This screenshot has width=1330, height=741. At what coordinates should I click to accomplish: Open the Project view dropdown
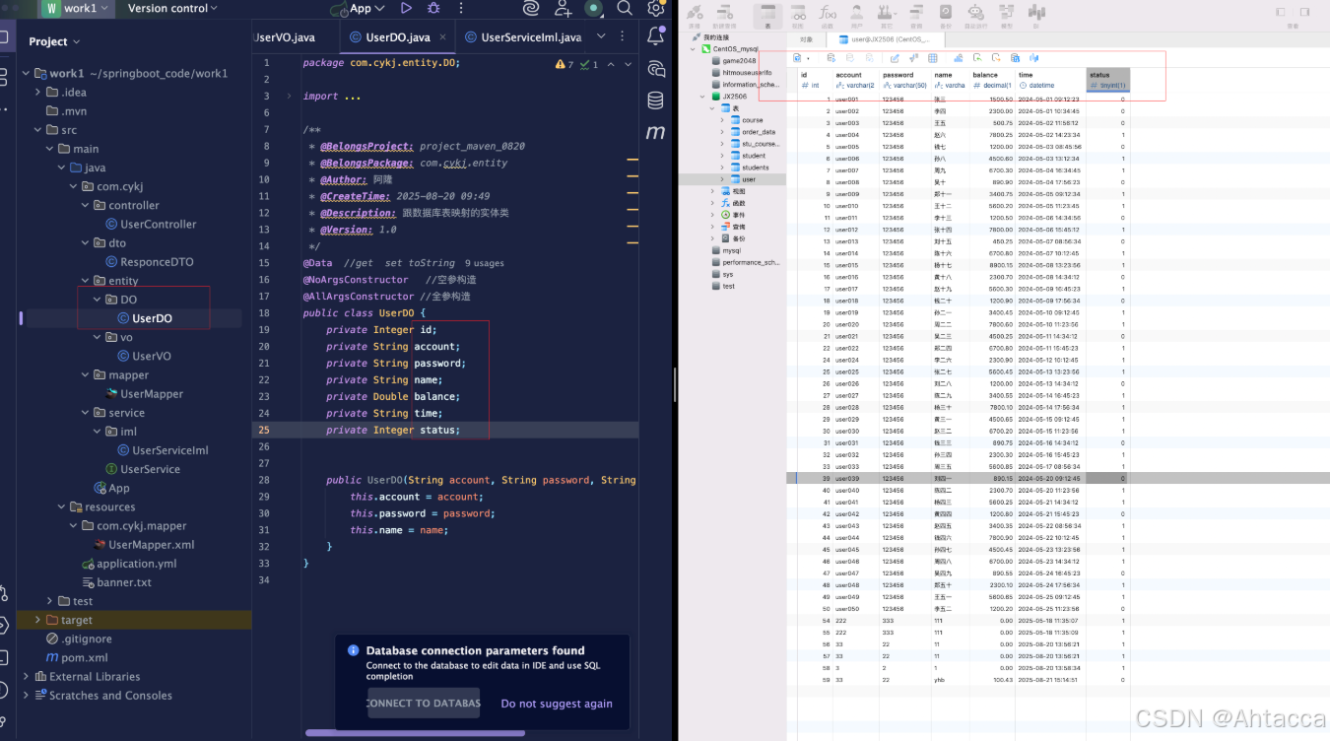coord(54,41)
